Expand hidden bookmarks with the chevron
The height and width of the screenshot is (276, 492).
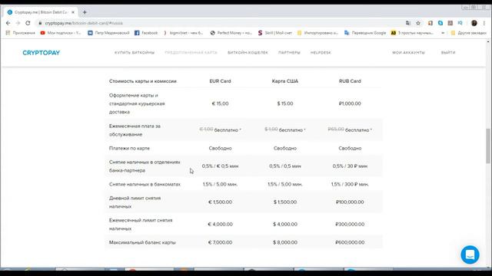443,33
